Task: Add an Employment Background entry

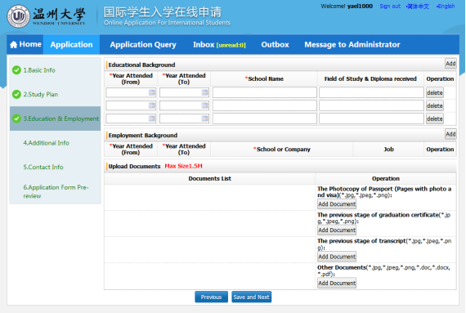Action: click(450, 134)
